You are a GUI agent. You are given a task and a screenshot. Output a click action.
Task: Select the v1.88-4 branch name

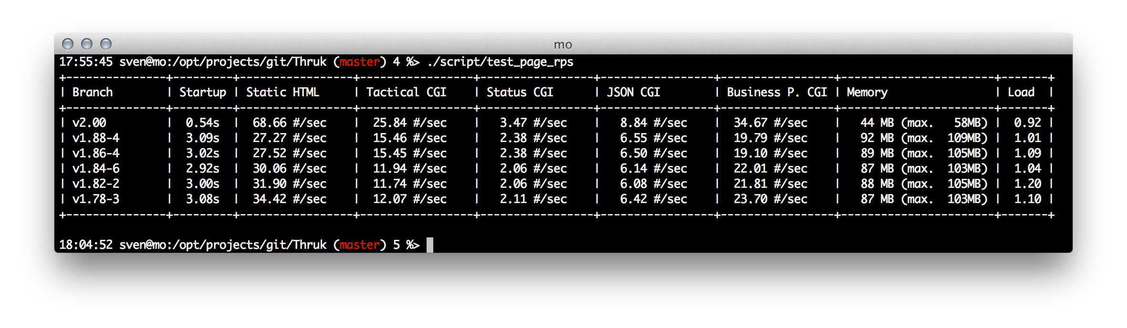[x=96, y=138]
